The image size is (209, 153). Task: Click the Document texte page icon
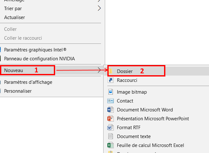point(111,136)
